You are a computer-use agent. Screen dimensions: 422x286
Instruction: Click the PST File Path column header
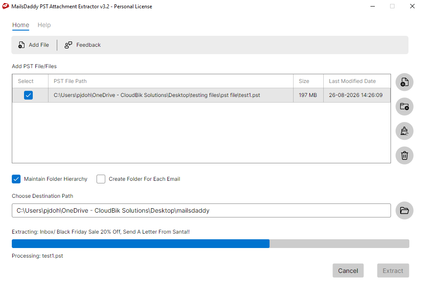click(x=171, y=81)
